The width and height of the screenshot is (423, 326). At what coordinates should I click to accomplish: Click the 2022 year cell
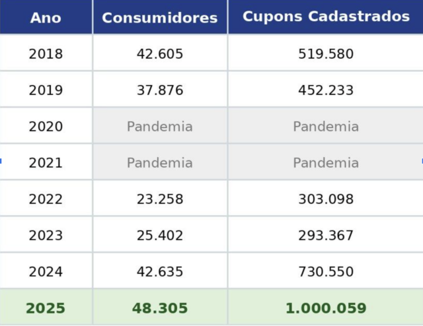click(x=46, y=199)
